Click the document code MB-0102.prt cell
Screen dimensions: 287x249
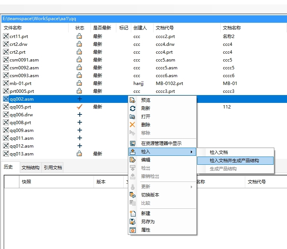pyautogui.click(x=169, y=83)
